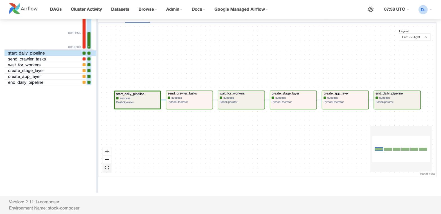Click the Airflow pinwheel logo
Screen dimensions: 441x214
[14, 9]
